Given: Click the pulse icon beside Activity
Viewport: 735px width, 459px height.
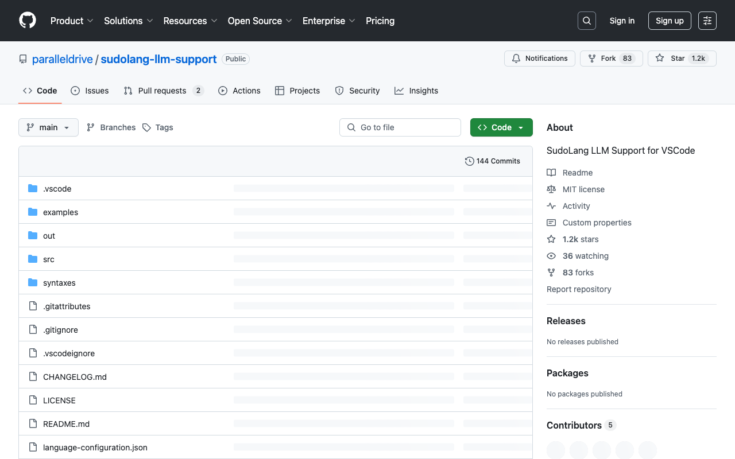Looking at the screenshot, I should 551,206.
